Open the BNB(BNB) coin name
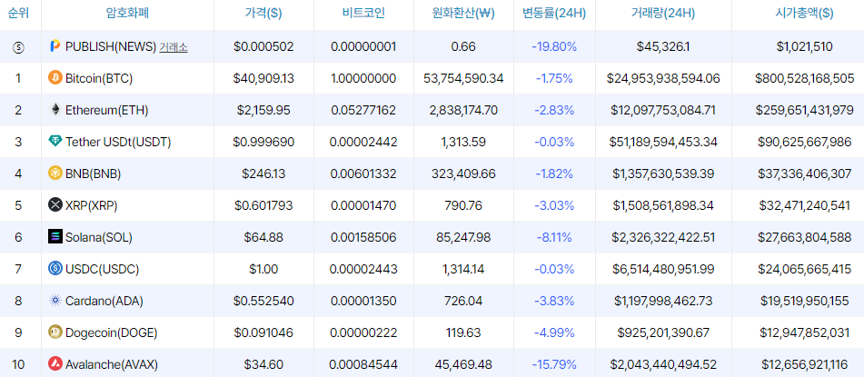The width and height of the screenshot is (864, 377). (93, 174)
